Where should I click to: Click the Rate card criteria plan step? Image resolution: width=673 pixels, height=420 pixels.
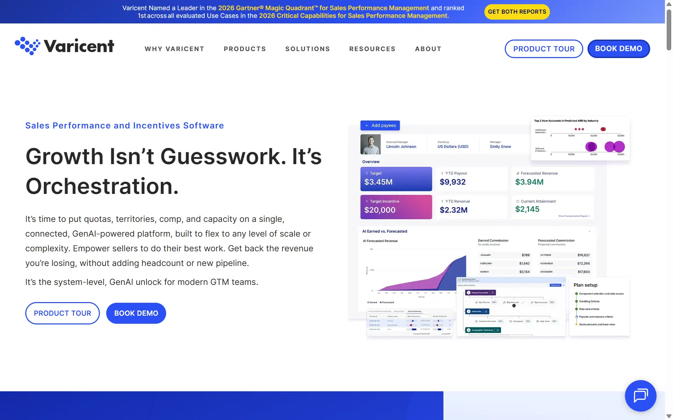click(589, 309)
